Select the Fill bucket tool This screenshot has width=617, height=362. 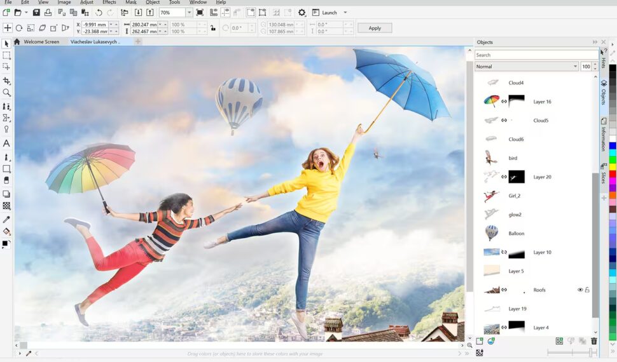pyautogui.click(x=6, y=232)
